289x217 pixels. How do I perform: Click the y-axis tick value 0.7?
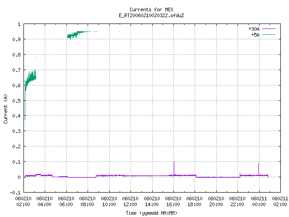coord(16,70)
